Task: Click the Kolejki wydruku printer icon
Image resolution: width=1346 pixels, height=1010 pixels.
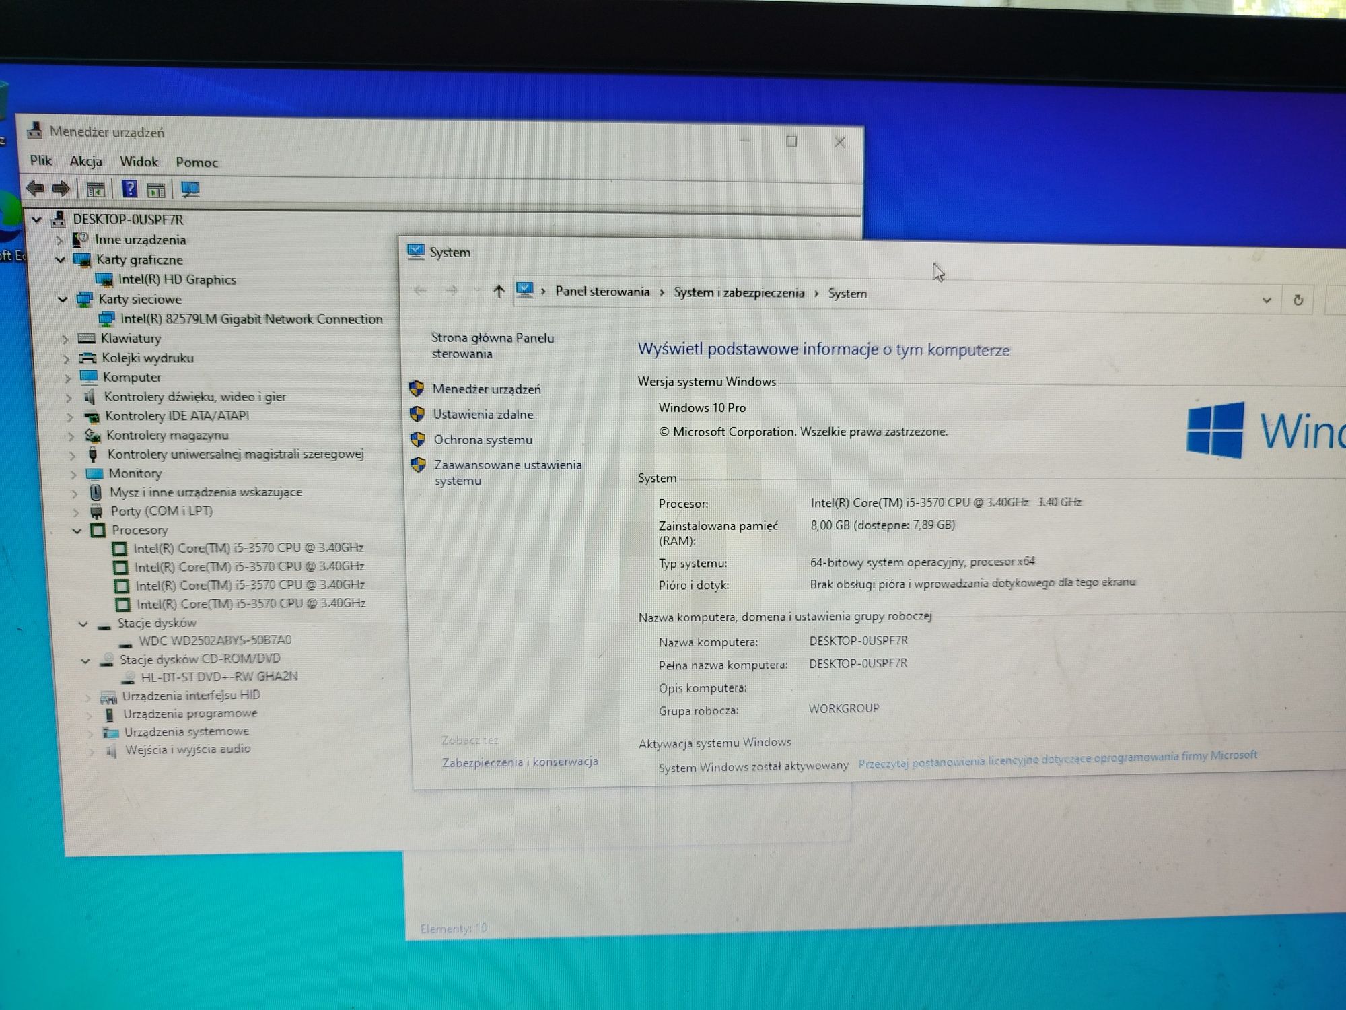Action: click(87, 358)
